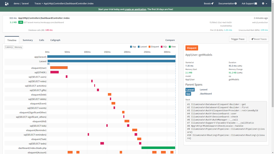Open the Callgraph tab

point(55,40)
